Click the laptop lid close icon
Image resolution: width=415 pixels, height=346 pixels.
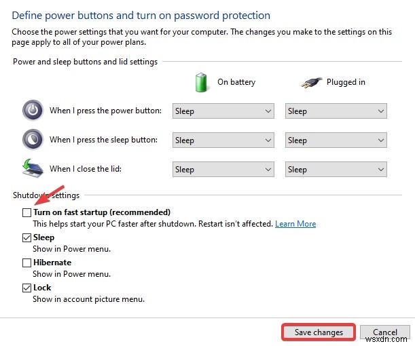(32, 169)
